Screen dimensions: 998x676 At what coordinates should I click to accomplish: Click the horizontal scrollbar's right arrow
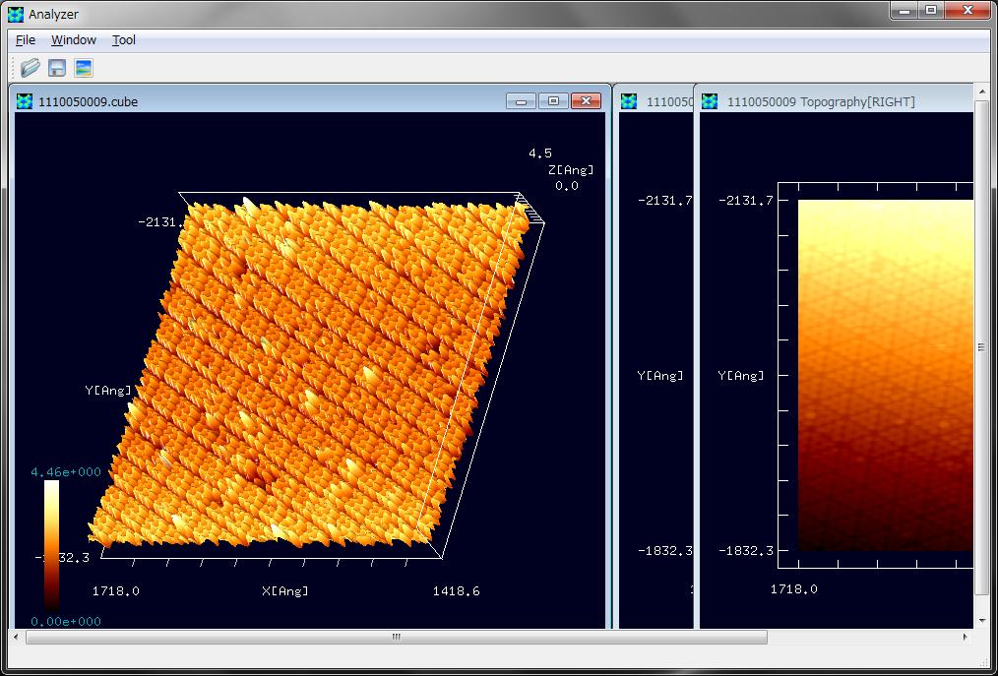(966, 637)
